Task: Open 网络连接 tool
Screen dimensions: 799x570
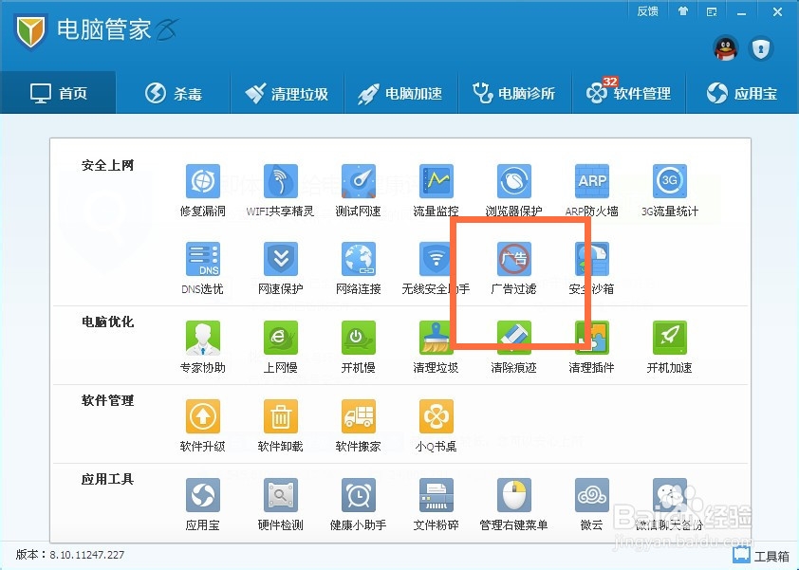Action: 359,268
